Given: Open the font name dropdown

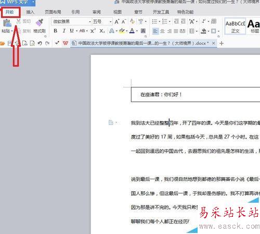Looking at the screenshot, I should (x=90, y=22).
